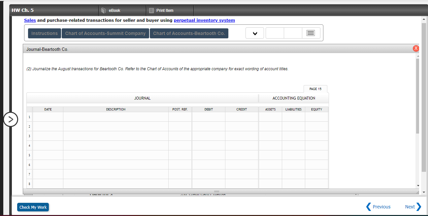The height and width of the screenshot is (216, 428).
Task: Click the blue Previous chevron icon
Action: [x=369, y=207]
